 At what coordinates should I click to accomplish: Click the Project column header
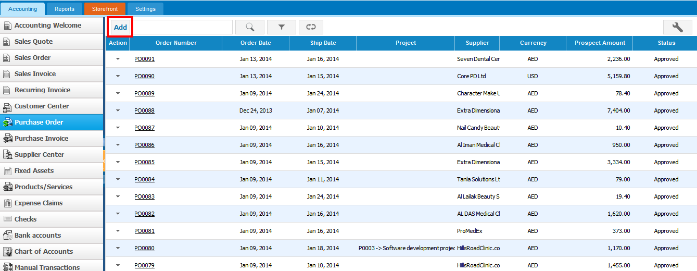point(405,43)
